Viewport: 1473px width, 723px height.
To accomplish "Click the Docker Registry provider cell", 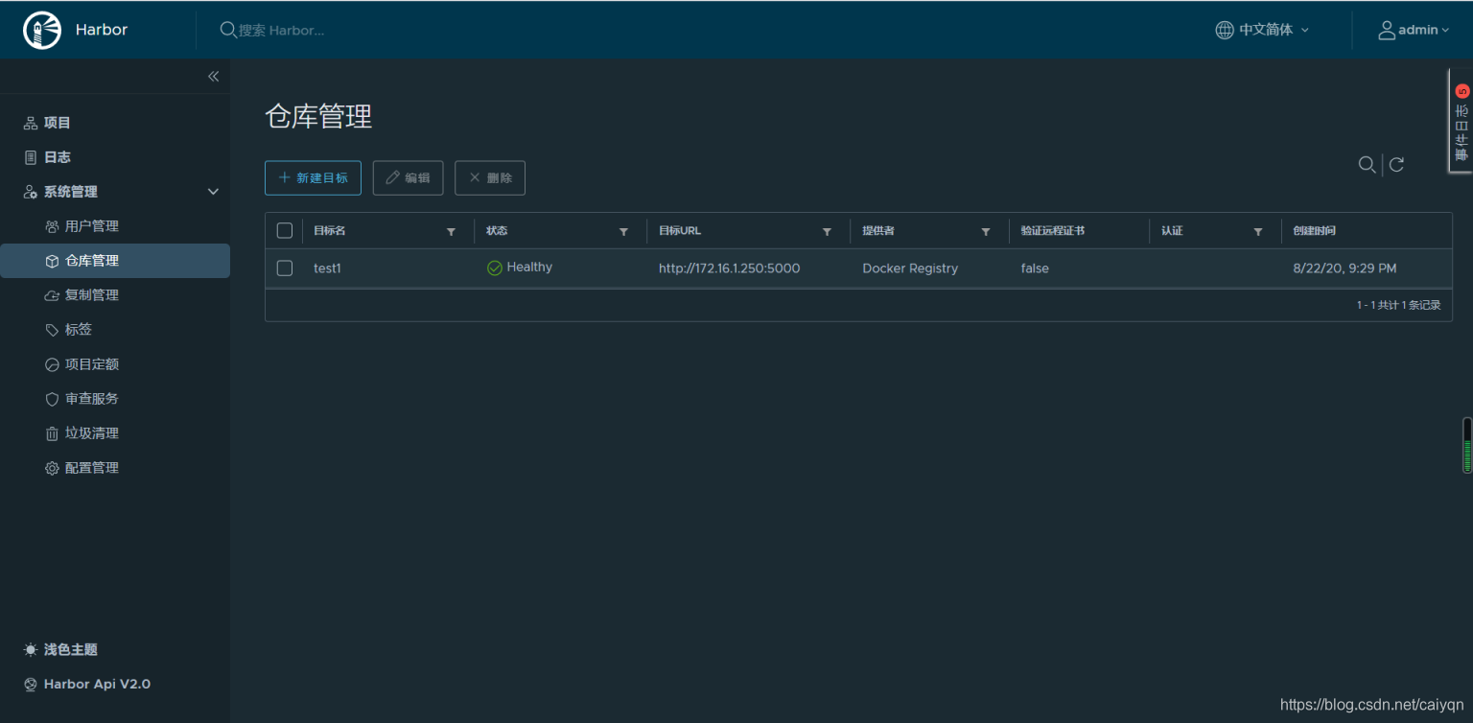I will coord(910,268).
